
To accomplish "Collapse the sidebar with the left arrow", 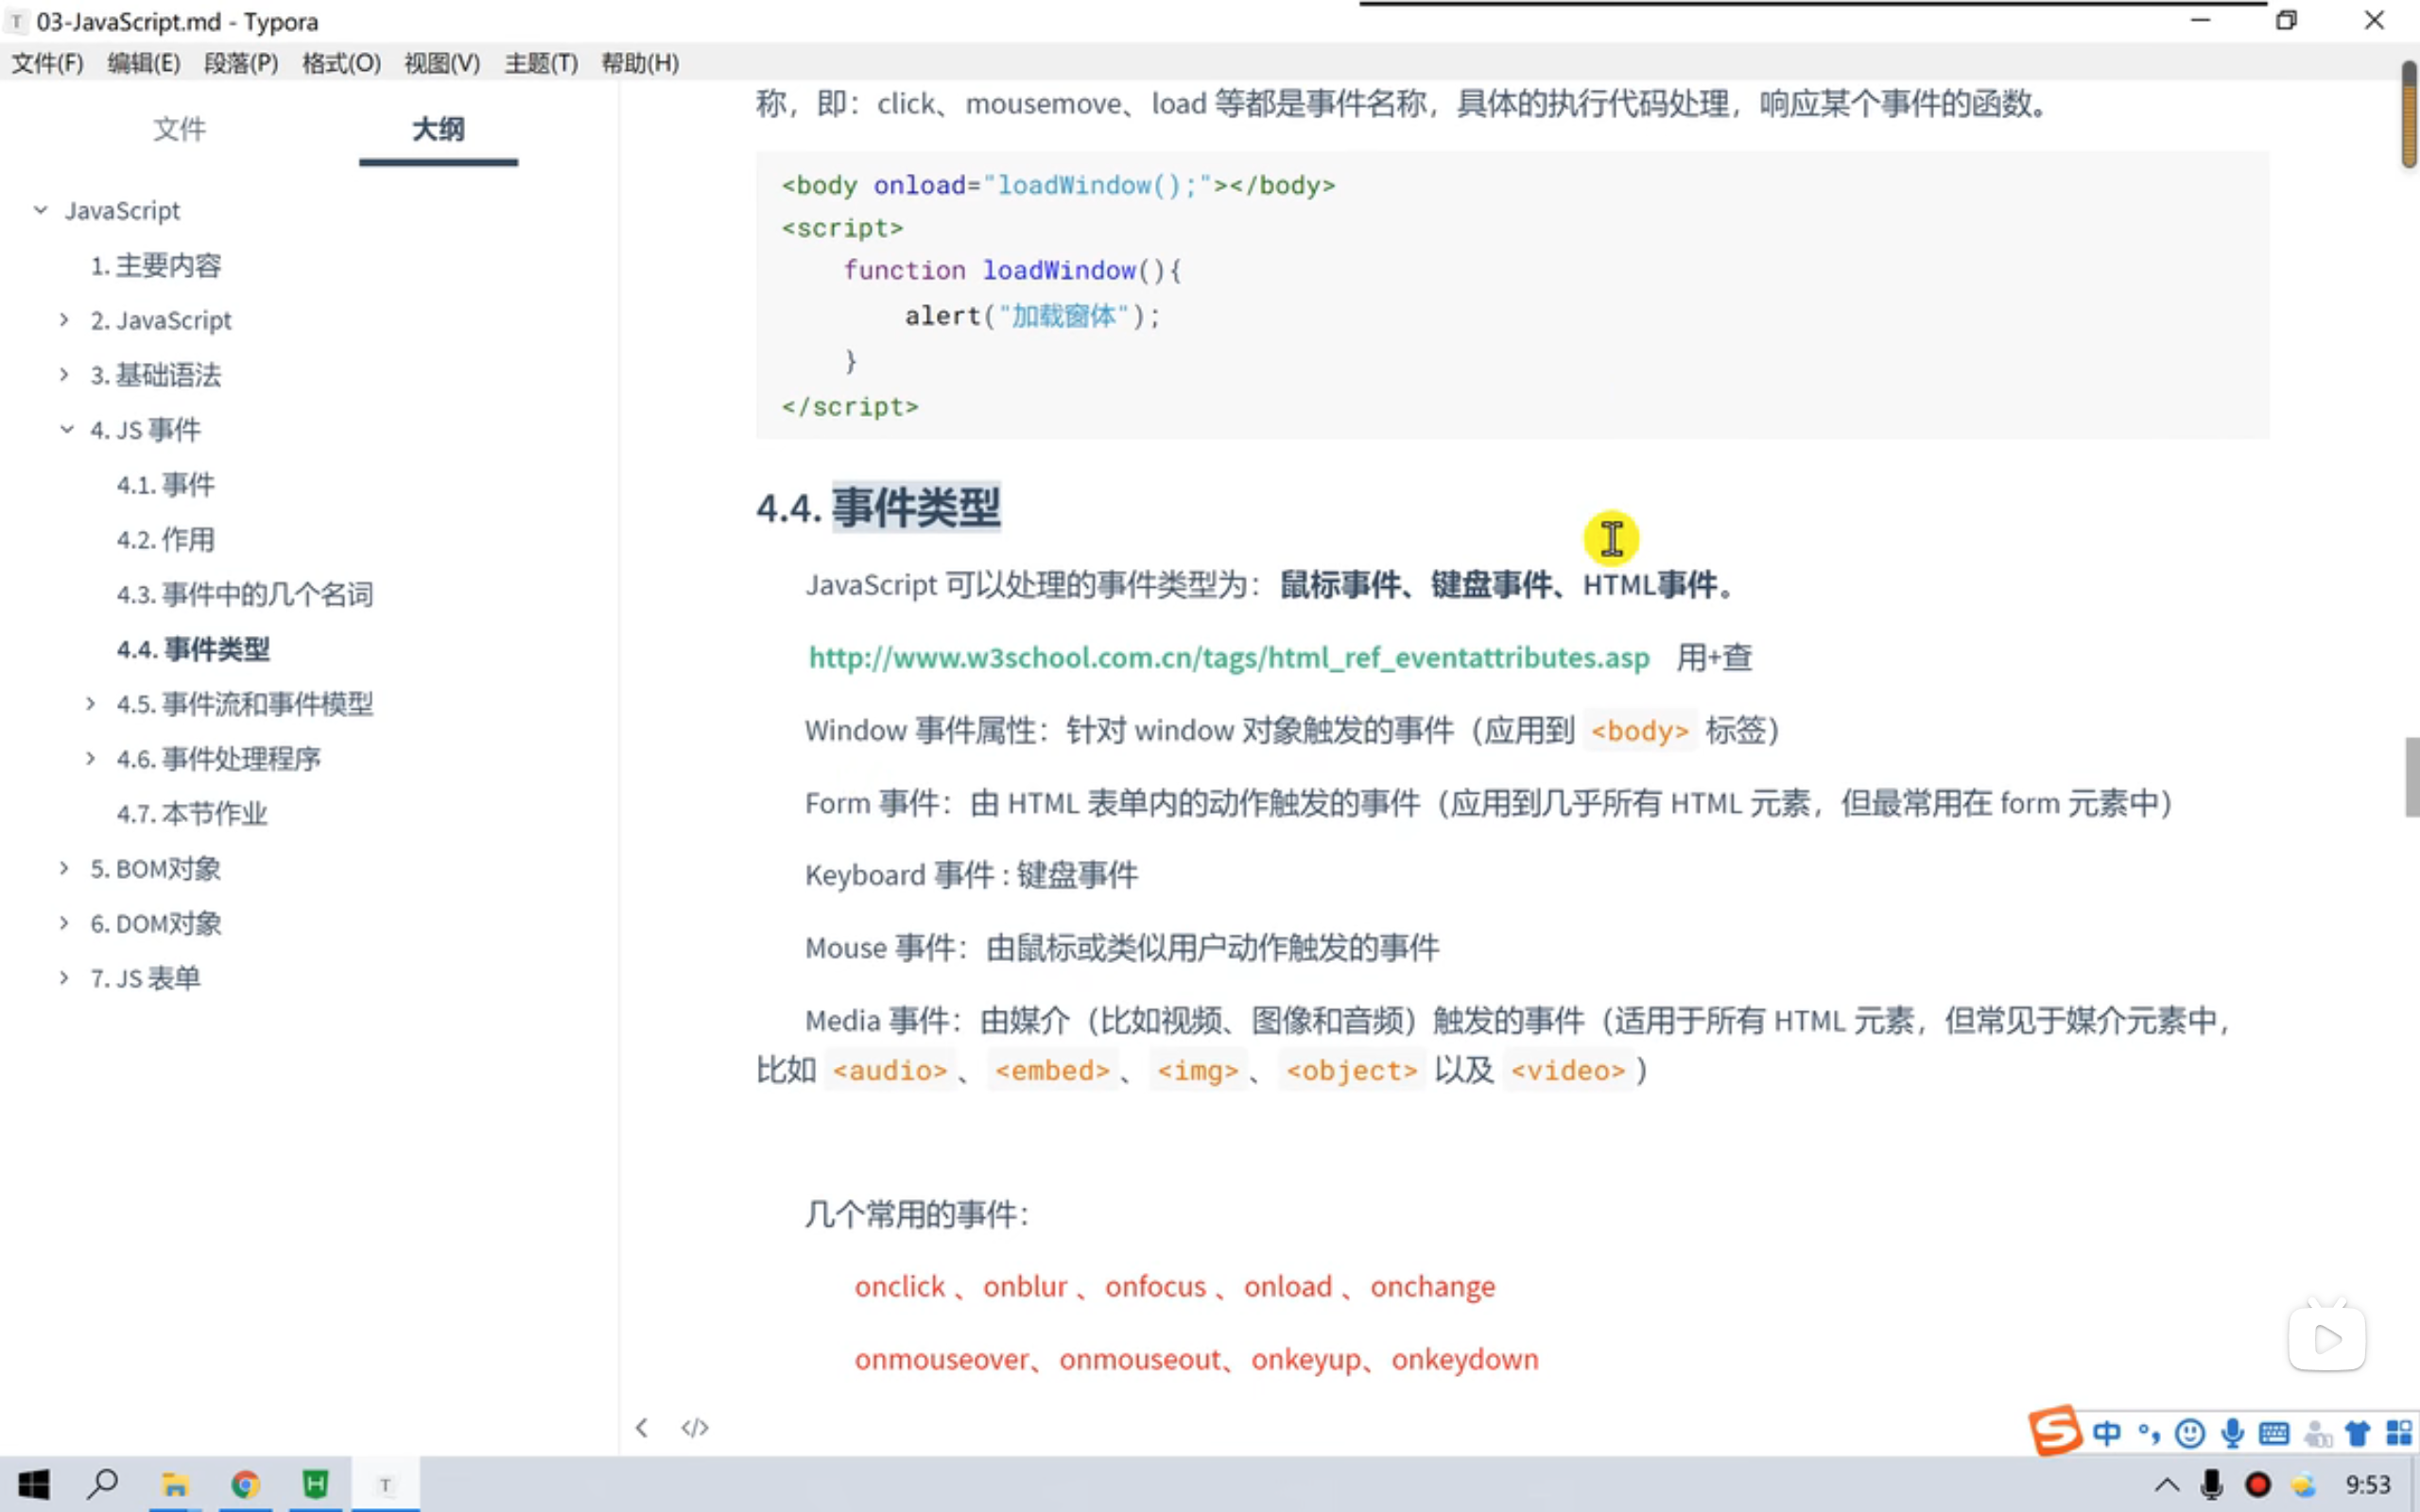I will pyautogui.click(x=643, y=1427).
